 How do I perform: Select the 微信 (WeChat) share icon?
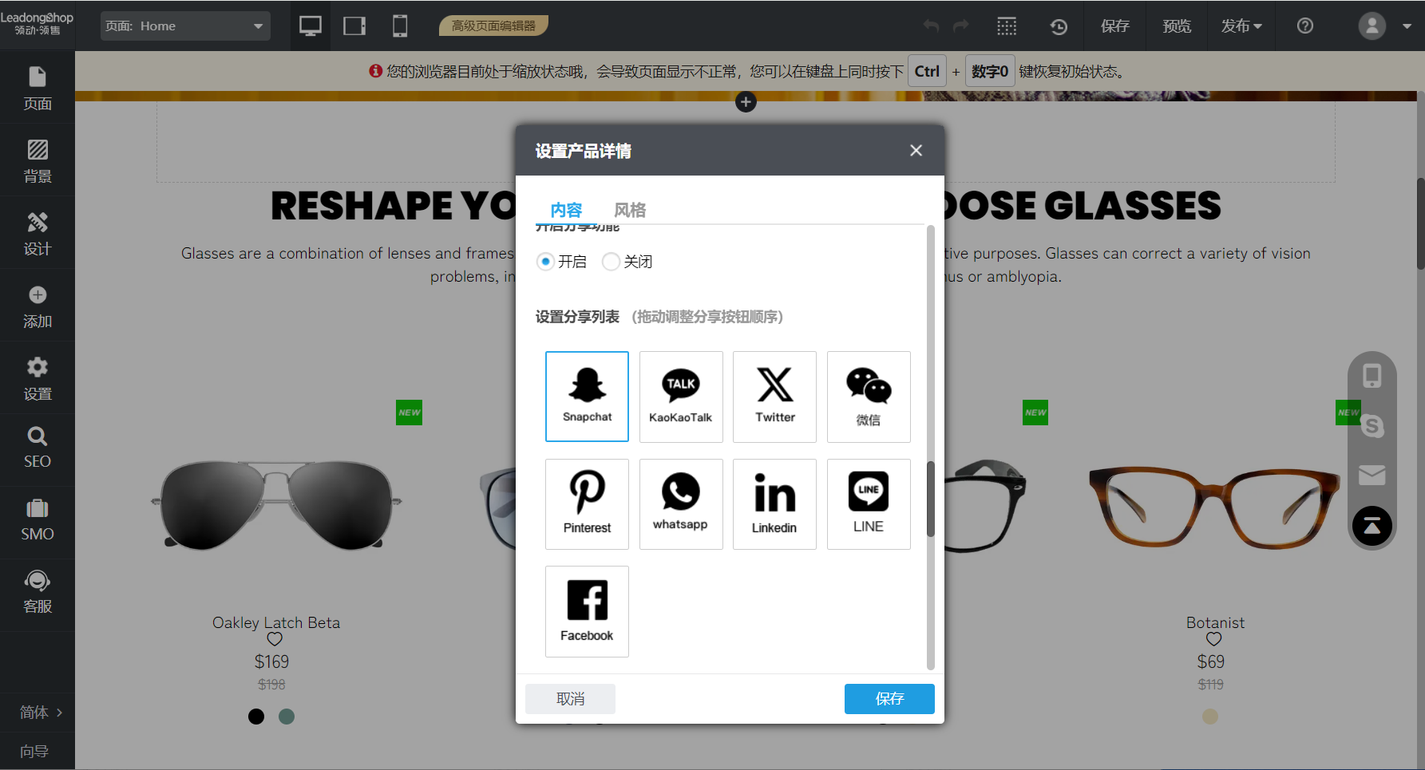(868, 397)
